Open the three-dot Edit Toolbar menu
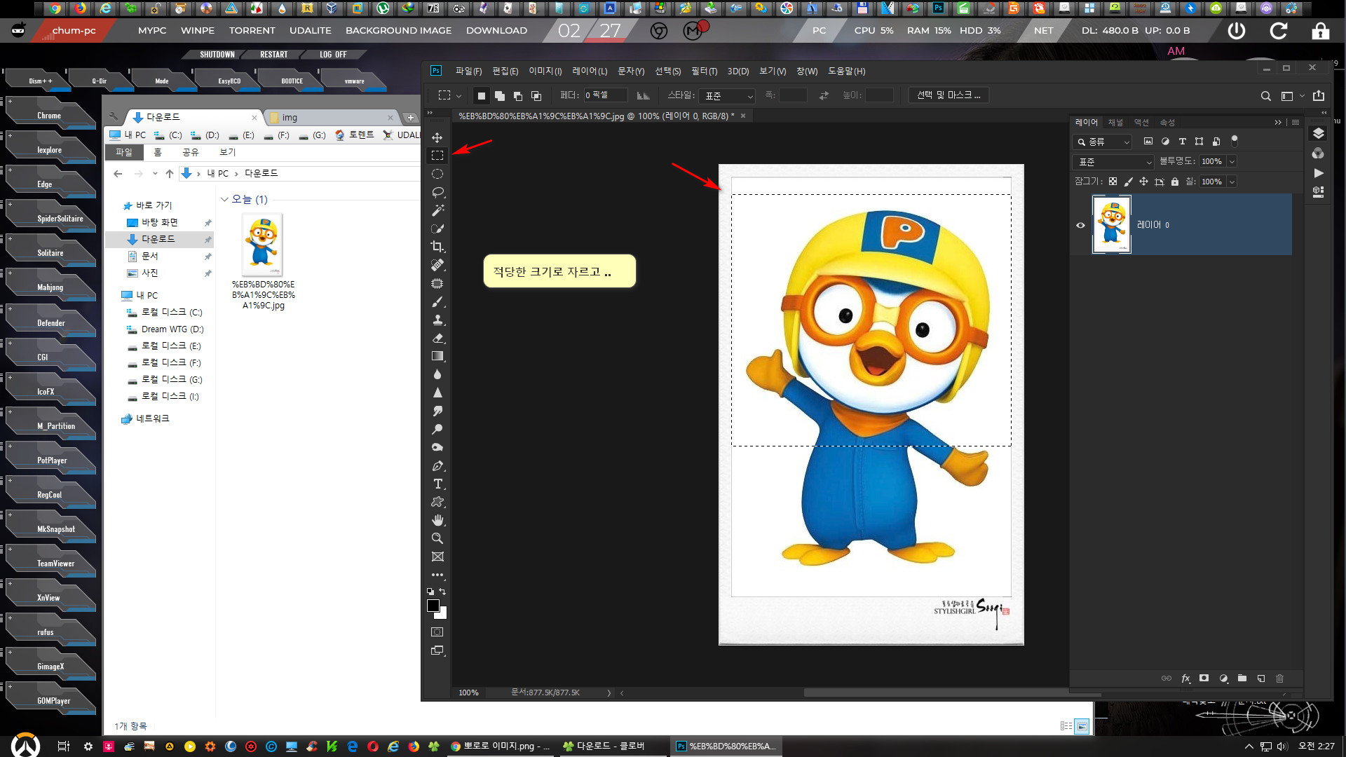The image size is (1346, 757). tap(437, 575)
